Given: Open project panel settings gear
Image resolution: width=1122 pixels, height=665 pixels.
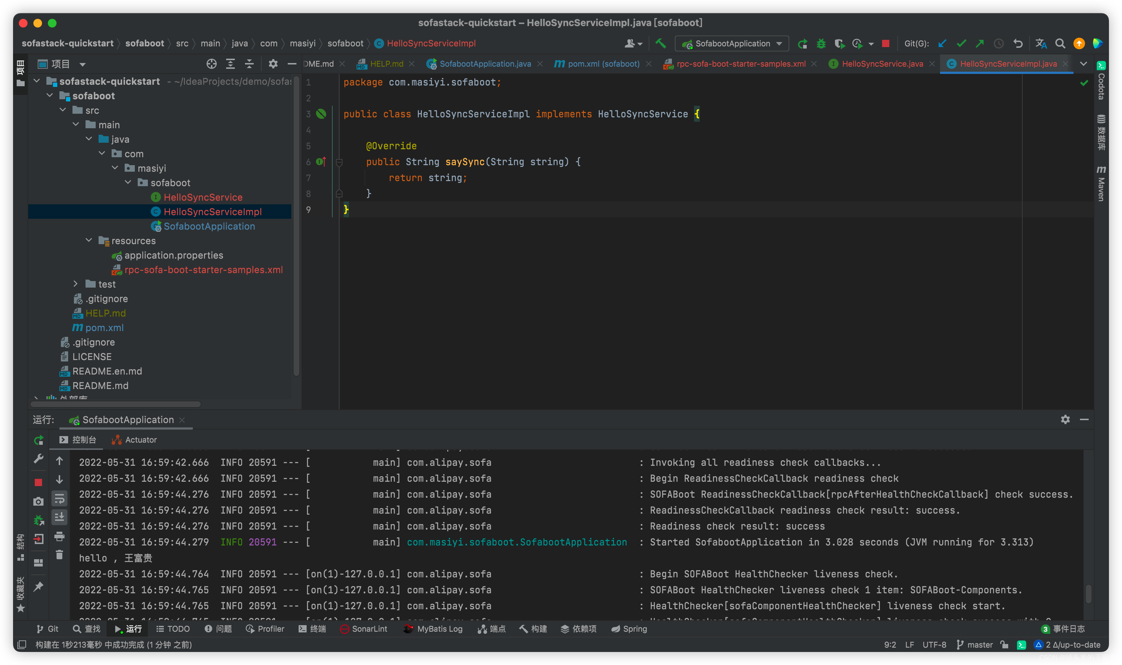Looking at the screenshot, I should pos(273,64).
